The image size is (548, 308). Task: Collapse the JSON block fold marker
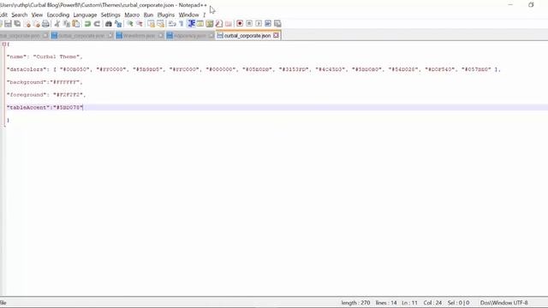pos(3,44)
